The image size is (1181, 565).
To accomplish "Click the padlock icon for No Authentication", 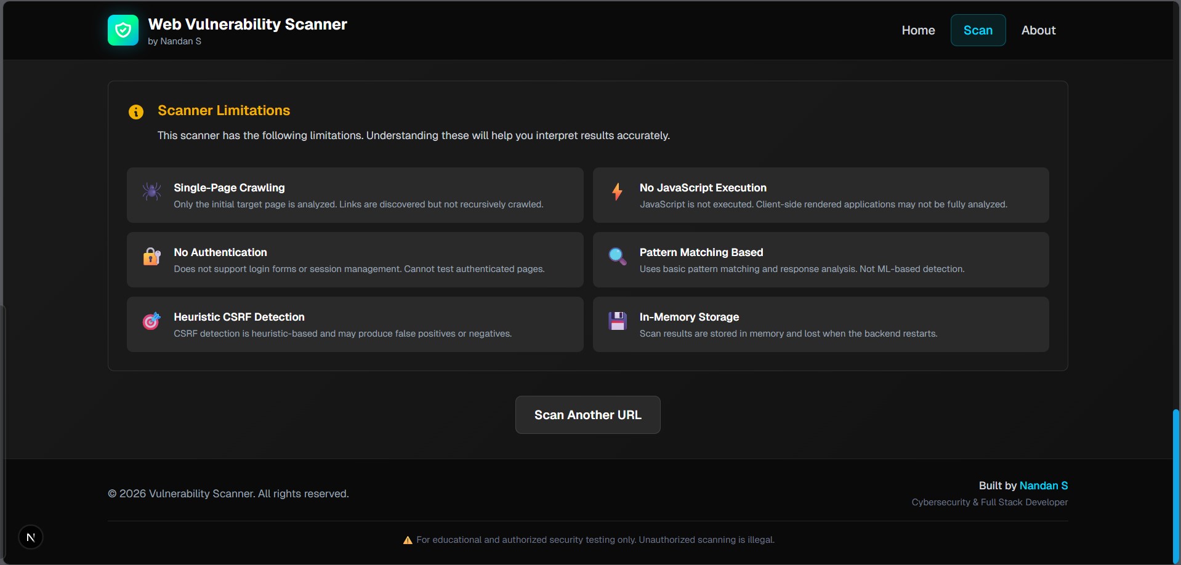I will tap(151, 256).
